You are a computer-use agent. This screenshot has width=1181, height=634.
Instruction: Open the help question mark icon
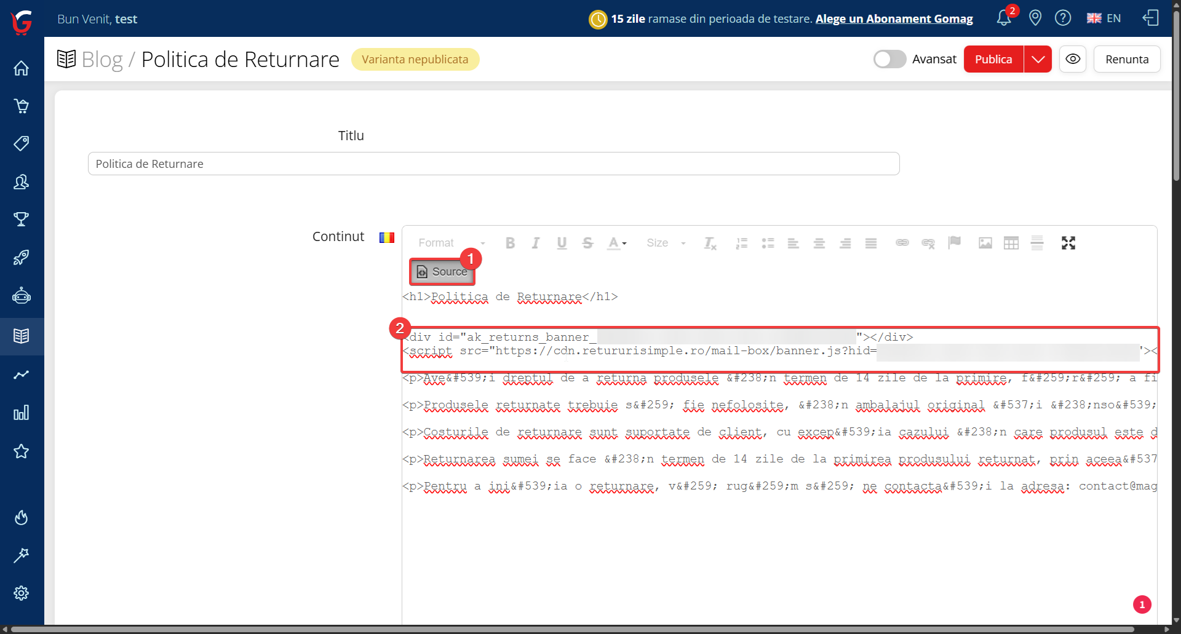click(1063, 18)
